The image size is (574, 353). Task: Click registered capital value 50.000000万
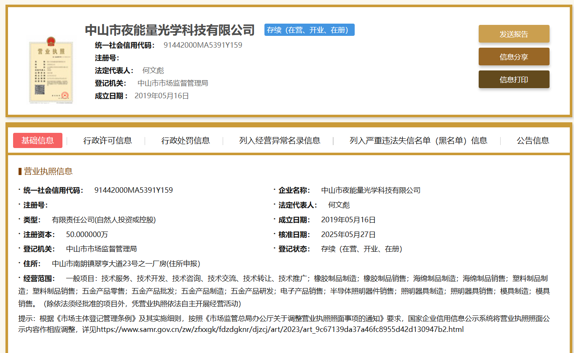tap(87, 234)
